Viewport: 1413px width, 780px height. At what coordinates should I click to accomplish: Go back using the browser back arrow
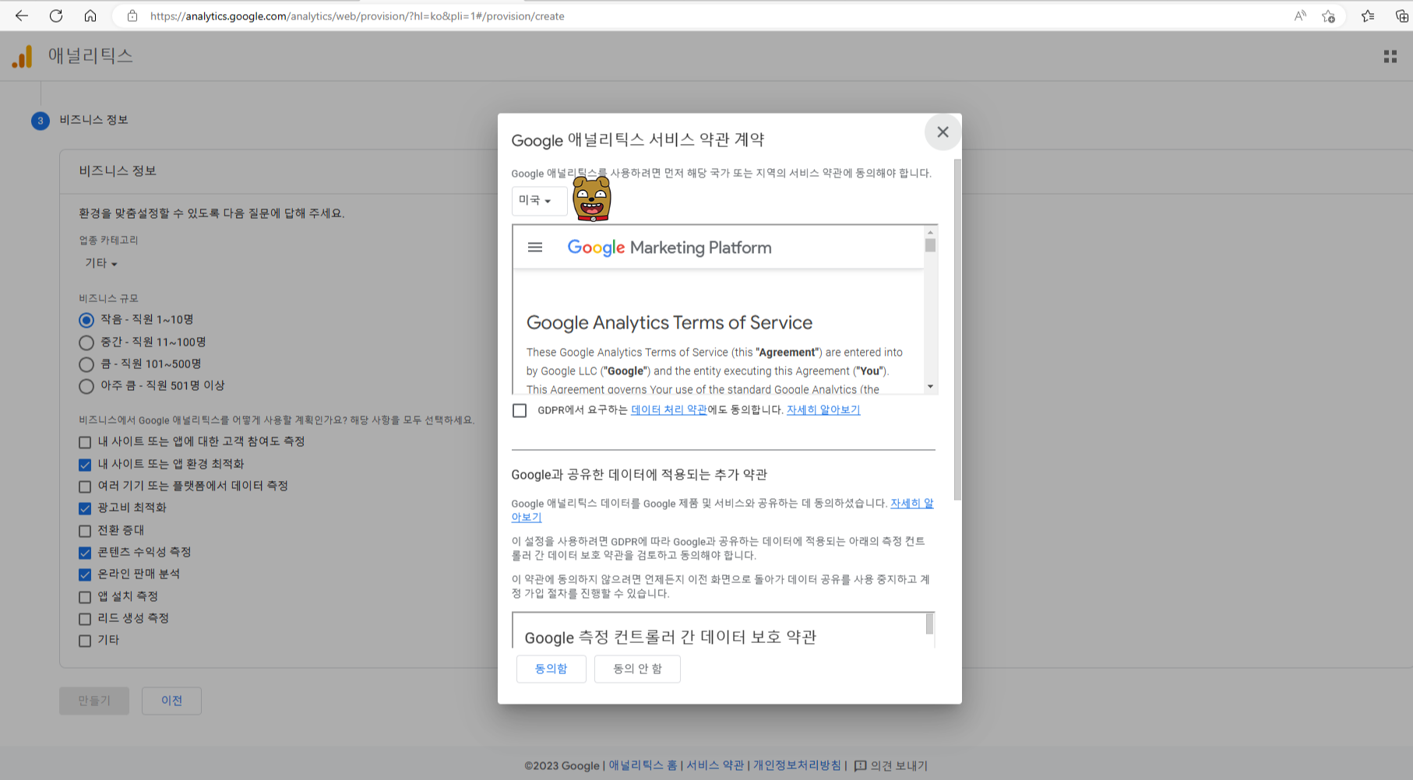(x=21, y=16)
